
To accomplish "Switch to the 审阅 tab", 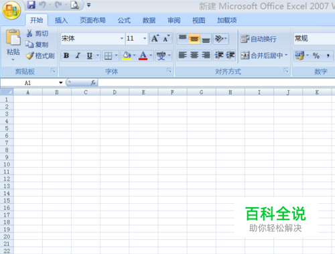I will (x=174, y=20).
